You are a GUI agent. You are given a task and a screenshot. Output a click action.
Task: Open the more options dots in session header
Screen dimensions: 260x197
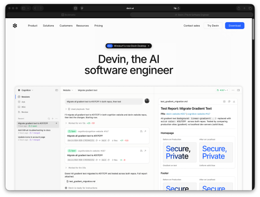pos(233,90)
